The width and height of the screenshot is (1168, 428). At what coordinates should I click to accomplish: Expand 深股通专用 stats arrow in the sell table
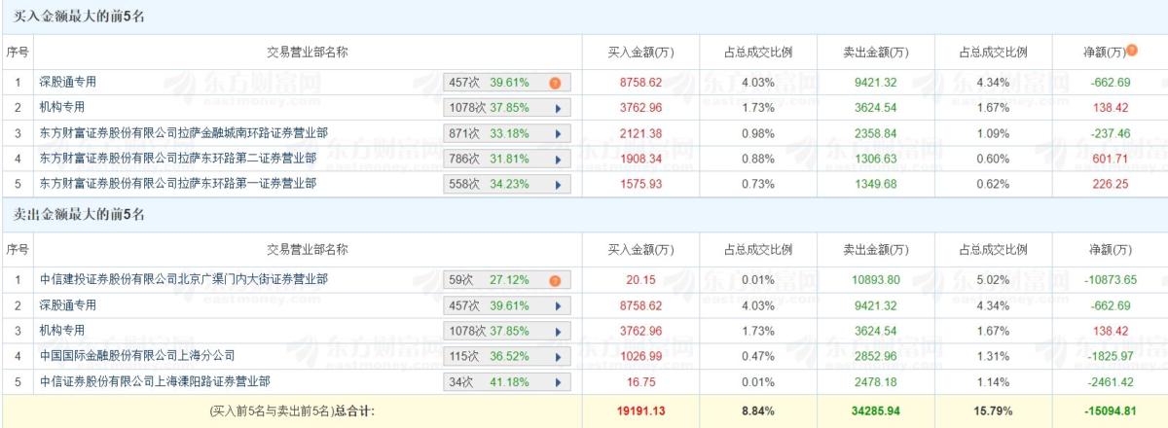(559, 306)
